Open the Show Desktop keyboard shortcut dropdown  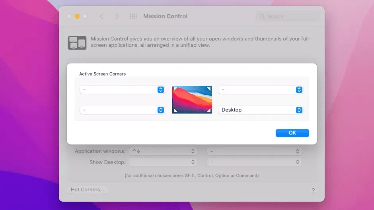163,162
